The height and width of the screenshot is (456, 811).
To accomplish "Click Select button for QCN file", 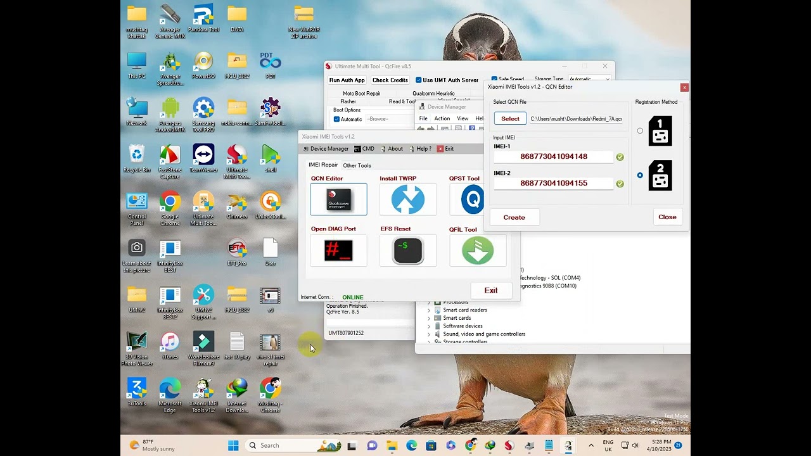I will pos(510,118).
